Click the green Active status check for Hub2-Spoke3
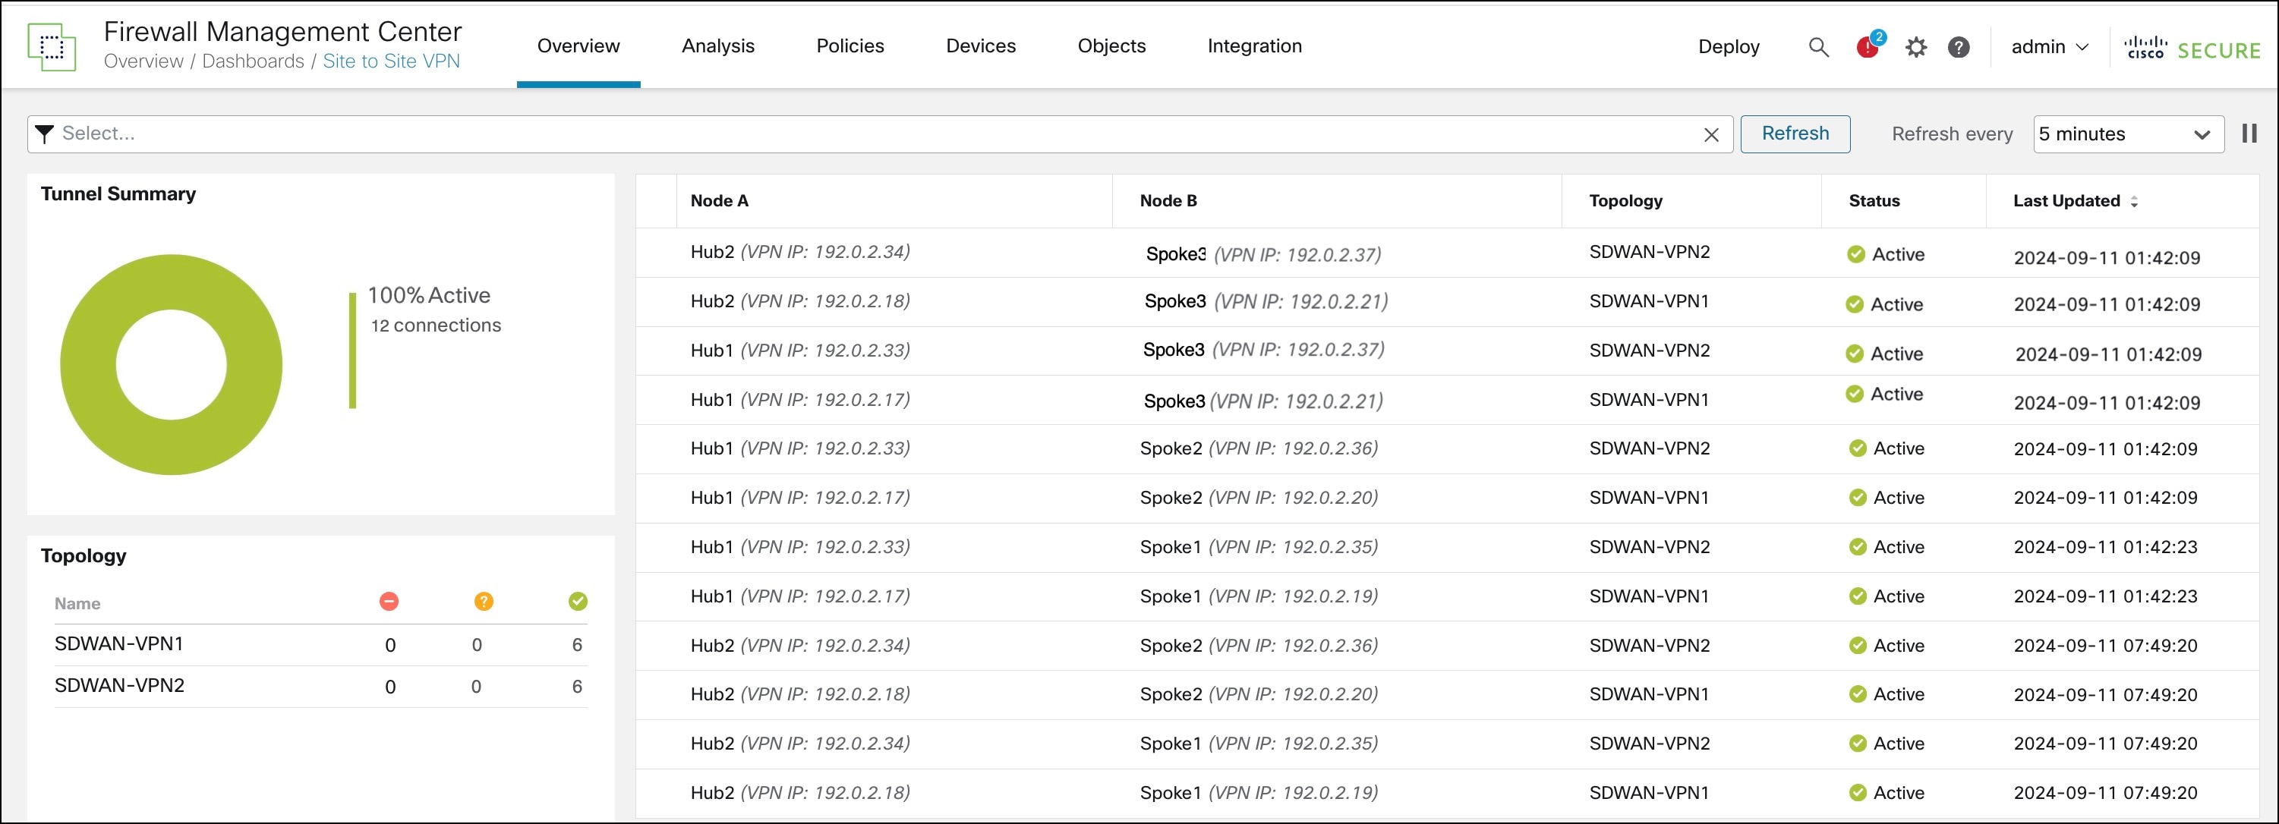2279x824 pixels. [x=1858, y=253]
